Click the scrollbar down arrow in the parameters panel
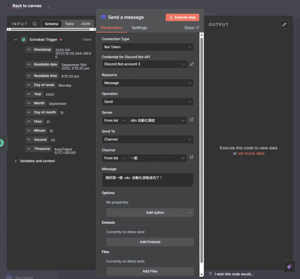 [x=202, y=275]
